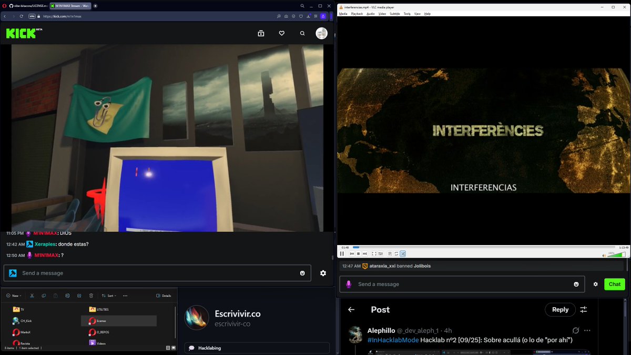Open Kick user profile avatar
Image resolution: width=631 pixels, height=355 pixels.
(x=321, y=33)
